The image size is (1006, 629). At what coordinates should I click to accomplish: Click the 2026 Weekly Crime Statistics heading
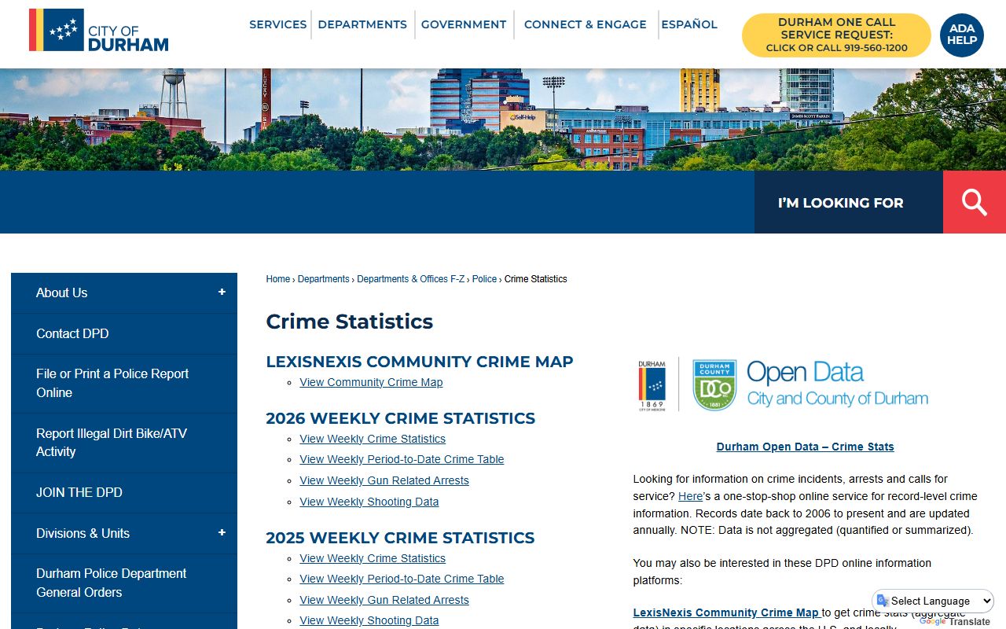point(401,418)
